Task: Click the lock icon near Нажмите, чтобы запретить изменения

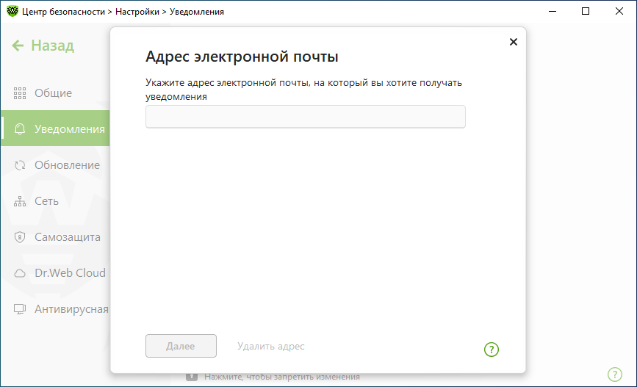Action: coord(191,377)
